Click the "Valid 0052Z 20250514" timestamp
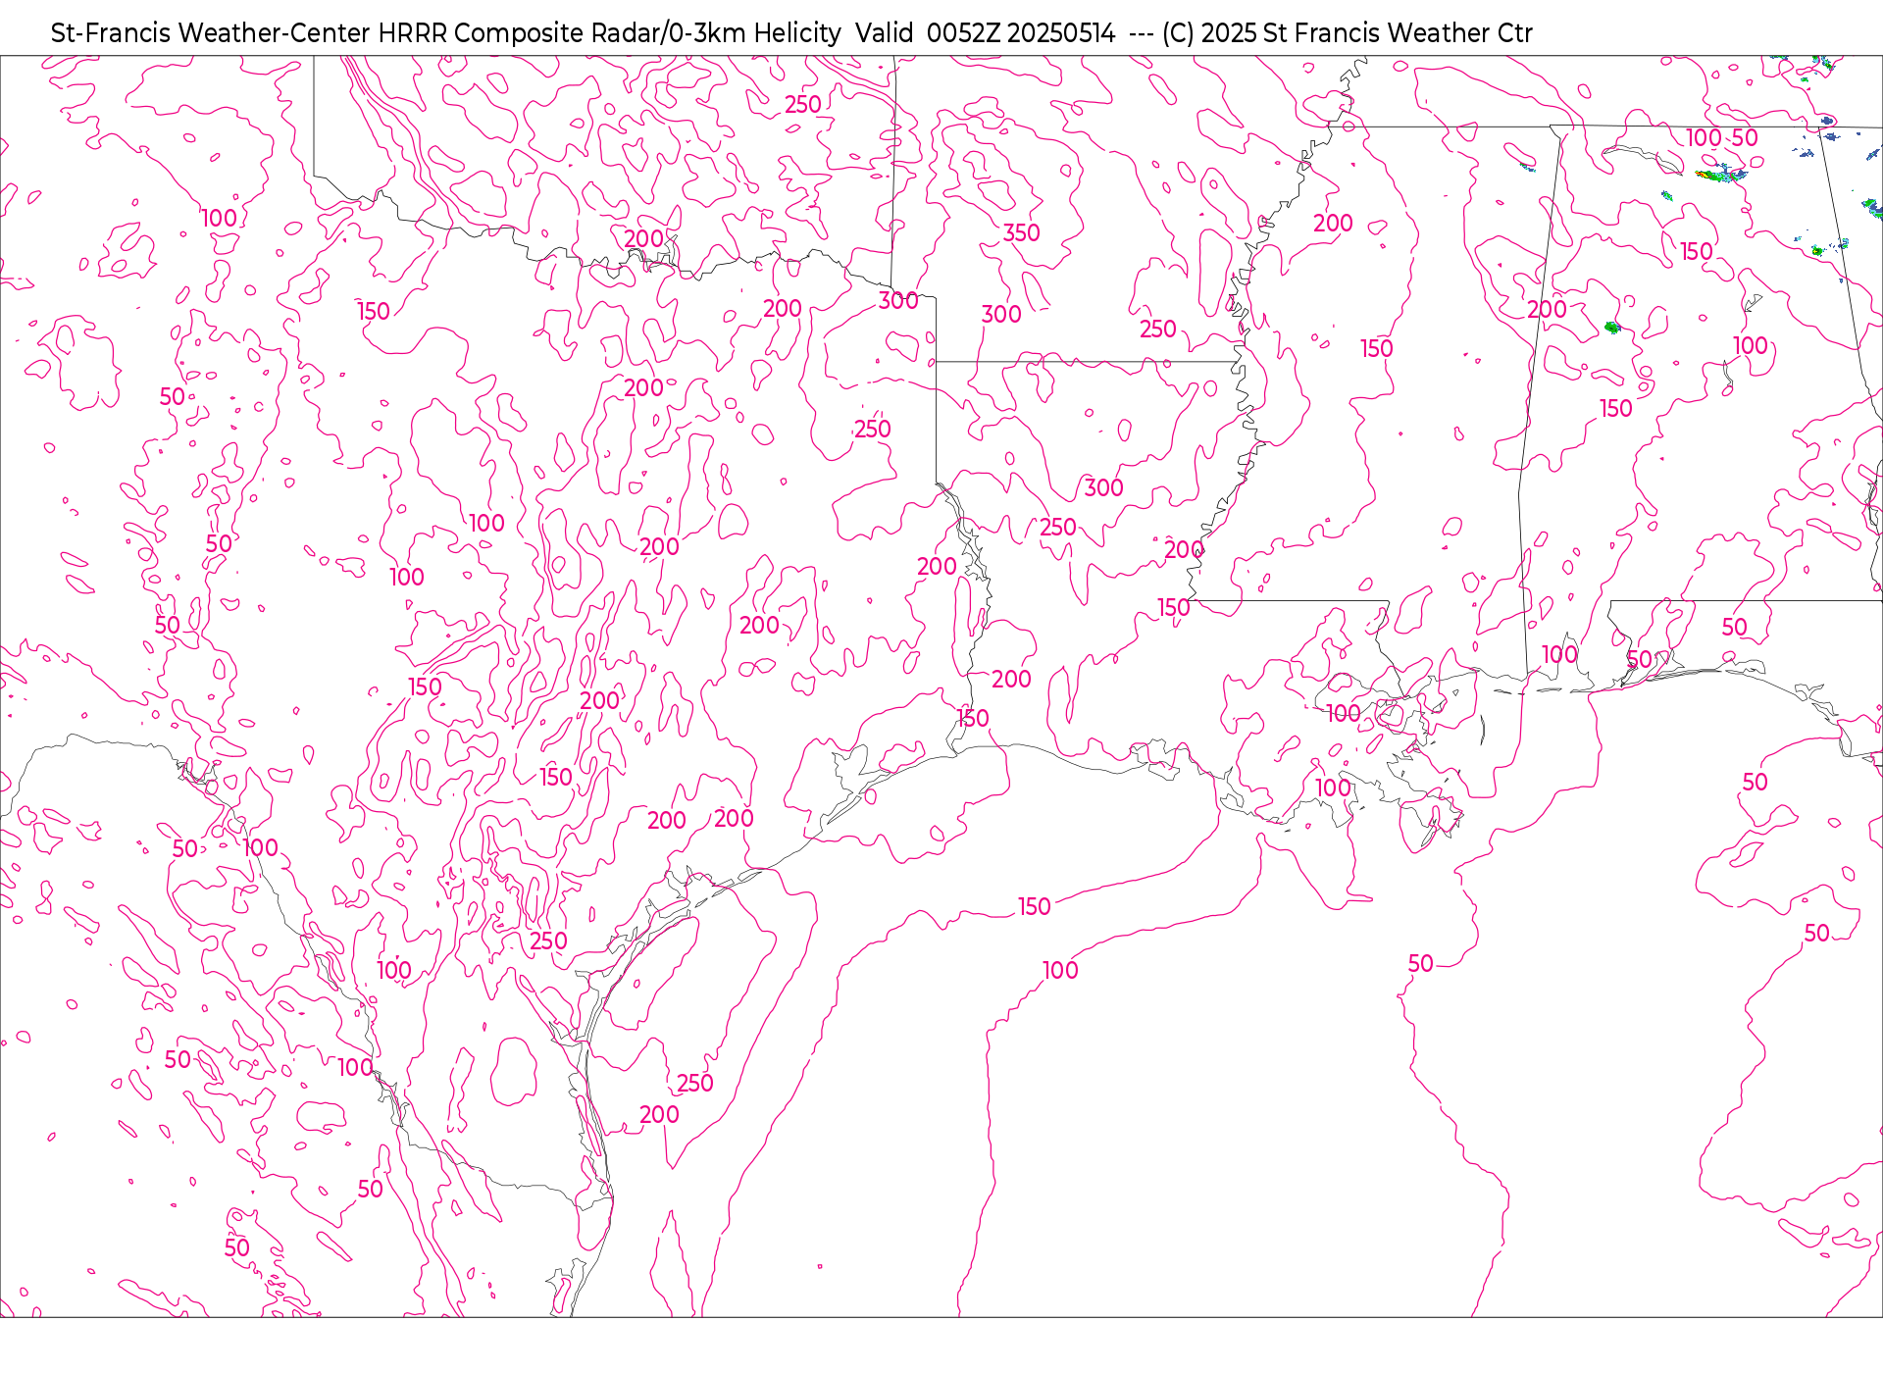Image resolution: width=1883 pixels, height=1373 pixels. tap(985, 33)
